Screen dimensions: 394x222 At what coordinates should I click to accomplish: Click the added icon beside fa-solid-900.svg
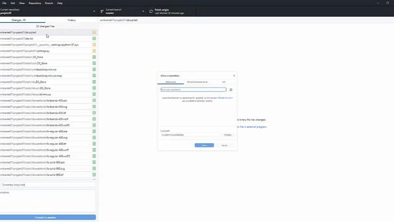coord(94,168)
